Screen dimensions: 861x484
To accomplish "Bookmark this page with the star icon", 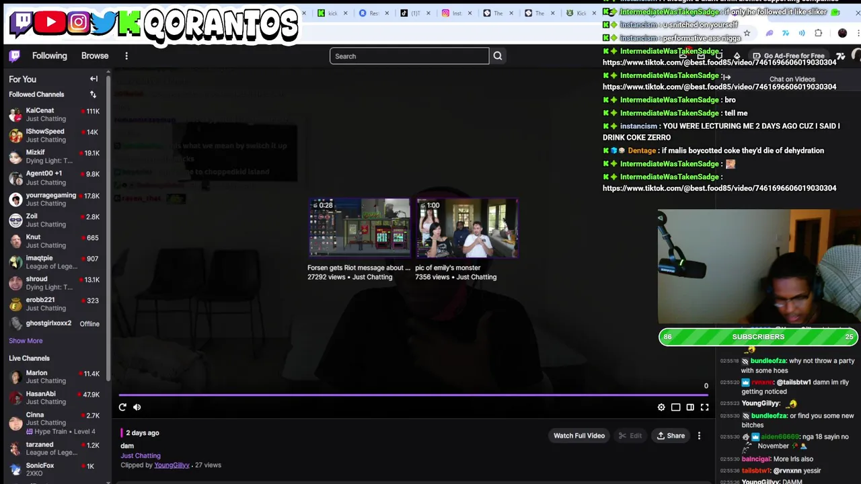I will [747, 33].
